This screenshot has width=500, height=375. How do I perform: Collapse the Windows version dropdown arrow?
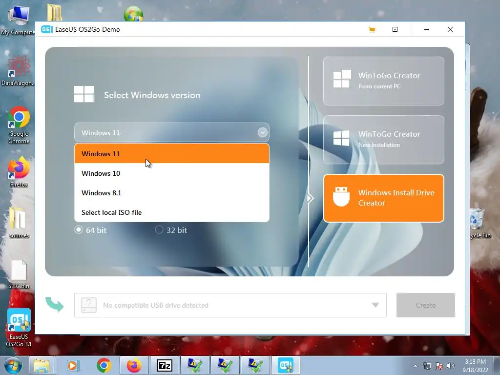(x=262, y=132)
